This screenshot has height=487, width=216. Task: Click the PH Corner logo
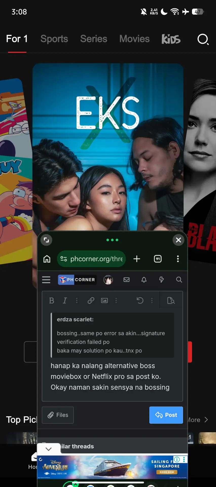(x=77, y=280)
